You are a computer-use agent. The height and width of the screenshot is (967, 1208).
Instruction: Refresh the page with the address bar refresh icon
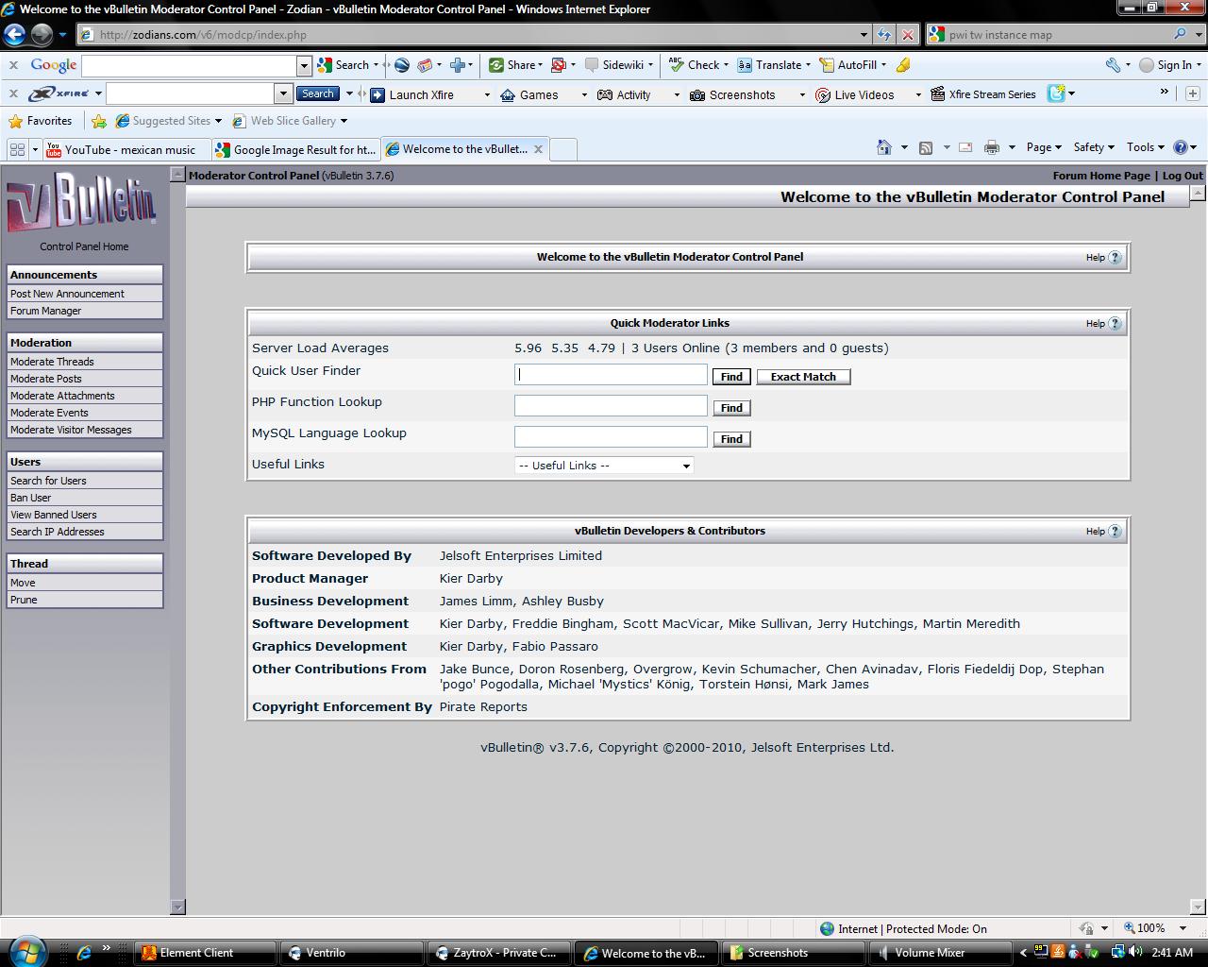[883, 35]
